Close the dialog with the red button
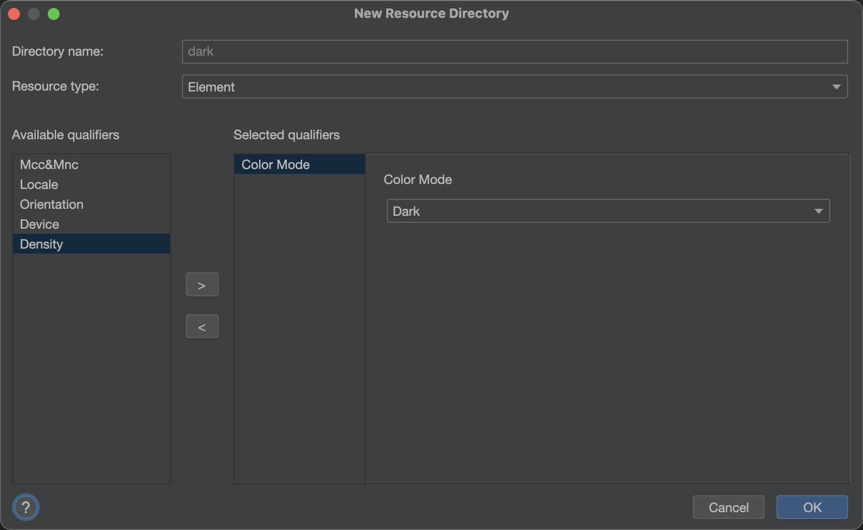This screenshot has width=863, height=530. pyautogui.click(x=14, y=14)
